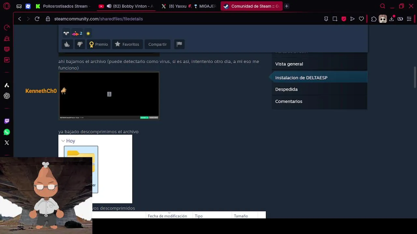Viewport: 417px width, 234px height.
Task: Open the extensions puzzle icon
Action: (x=374, y=19)
